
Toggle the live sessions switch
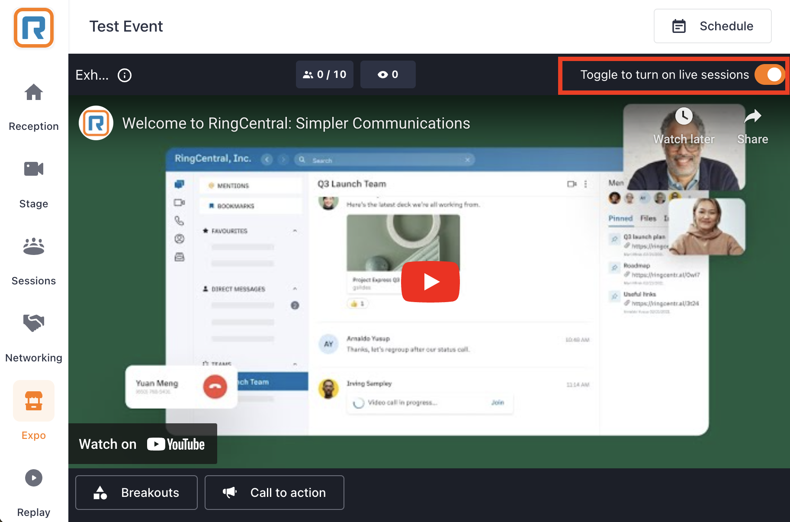(770, 74)
